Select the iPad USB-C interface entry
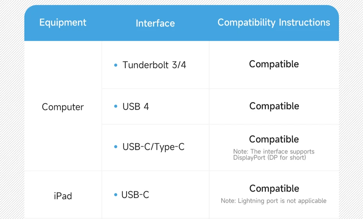The height and width of the screenshot is (219, 363). [135, 195]
